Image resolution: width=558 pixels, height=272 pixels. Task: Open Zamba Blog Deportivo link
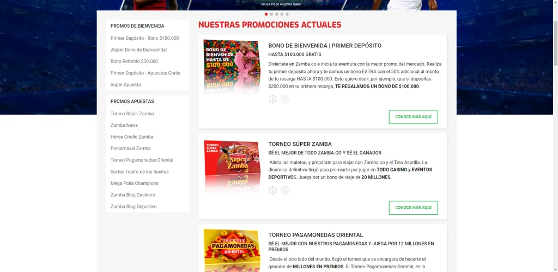pyautogui.click(x=134, y=206)
